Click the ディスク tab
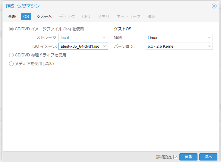 (67, 17)
